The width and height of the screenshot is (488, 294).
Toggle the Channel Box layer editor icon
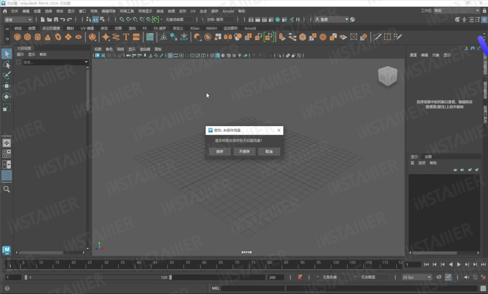pos(484,19)
